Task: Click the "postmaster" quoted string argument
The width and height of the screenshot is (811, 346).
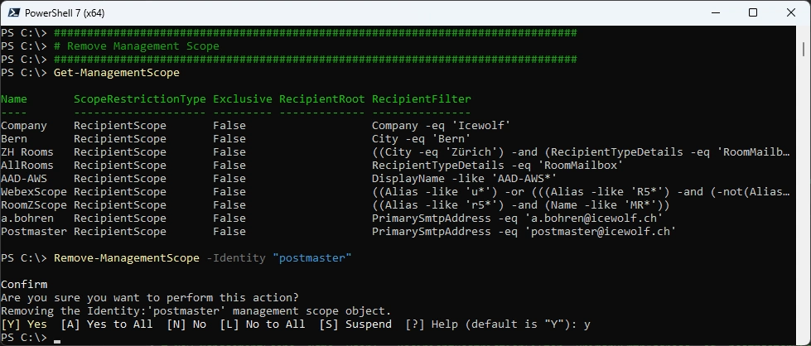Action: coord(312,258)
